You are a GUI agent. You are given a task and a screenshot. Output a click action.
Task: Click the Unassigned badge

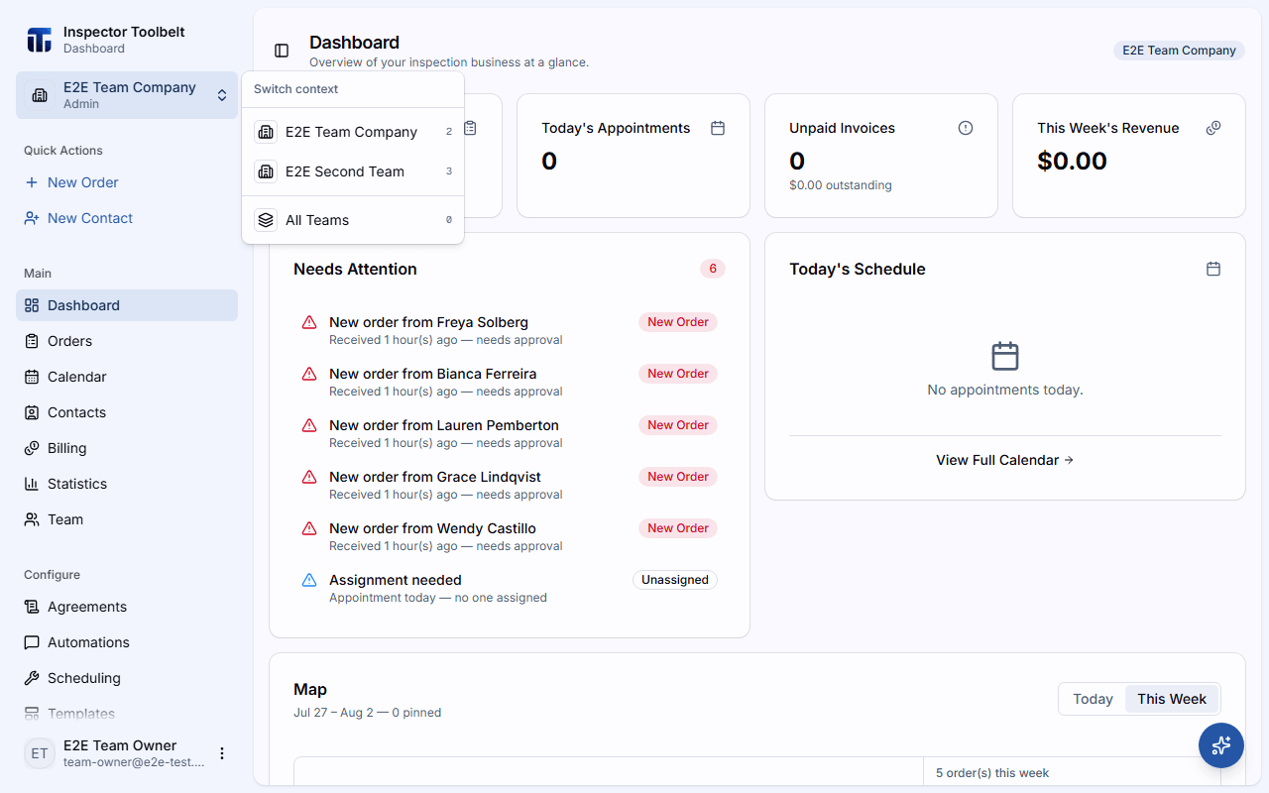coord(675,580)
